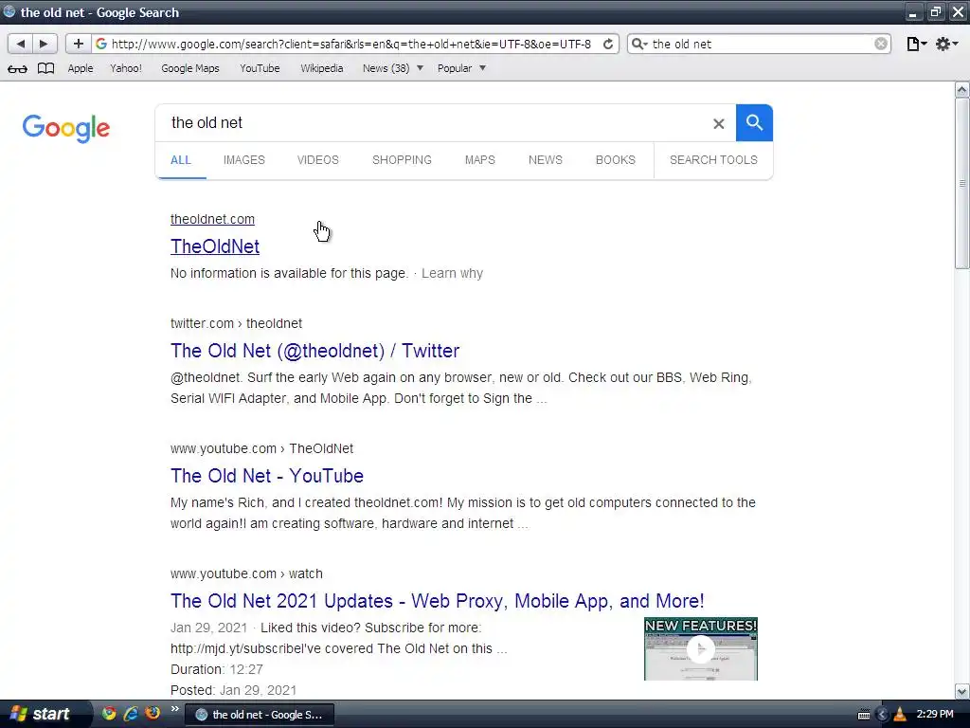Expand the News (38) bookmark folder
Screen dimensions: 970x728
[x=393, y=68]
